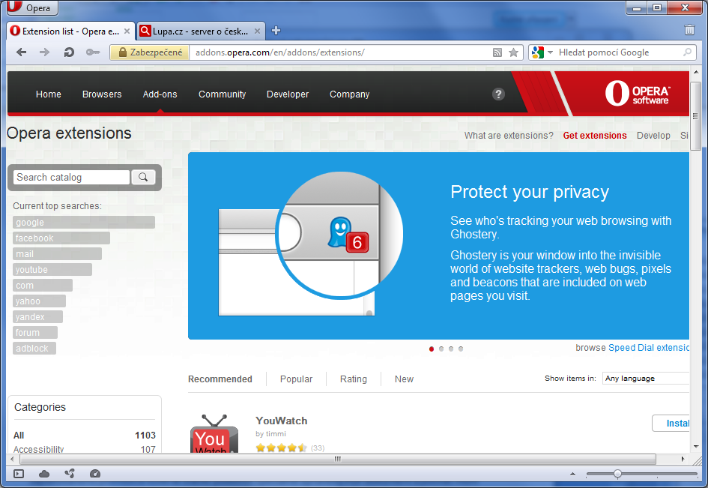
Task: Click the Search catalog input field
Action: [71, 177]
